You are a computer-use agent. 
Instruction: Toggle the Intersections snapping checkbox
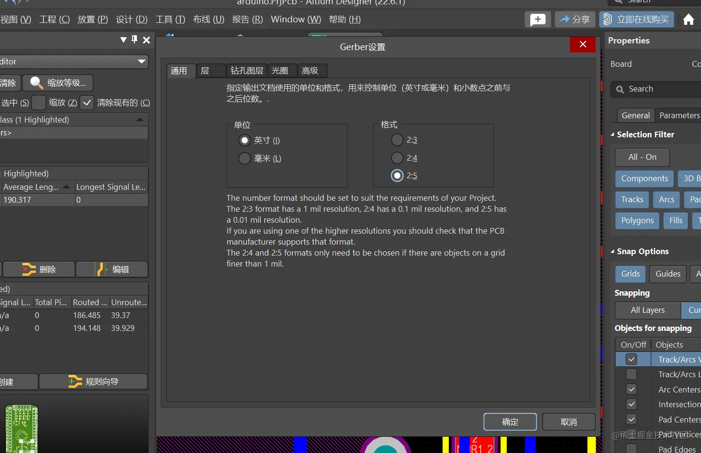[x=631, y=404]
